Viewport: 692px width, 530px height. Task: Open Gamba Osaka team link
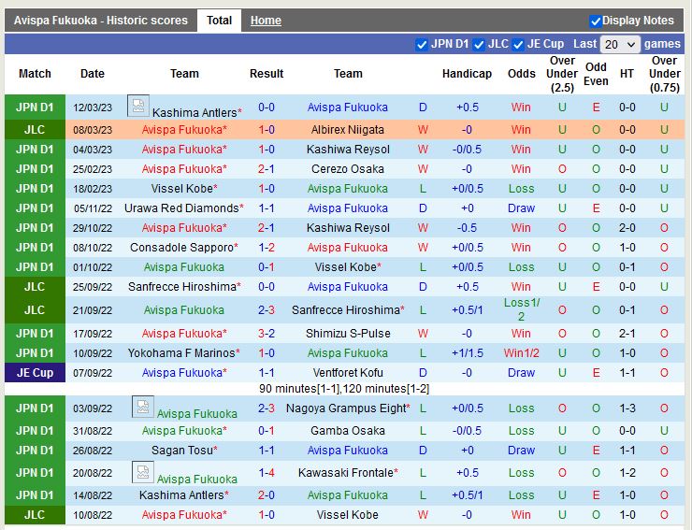(x=348, y=431)
